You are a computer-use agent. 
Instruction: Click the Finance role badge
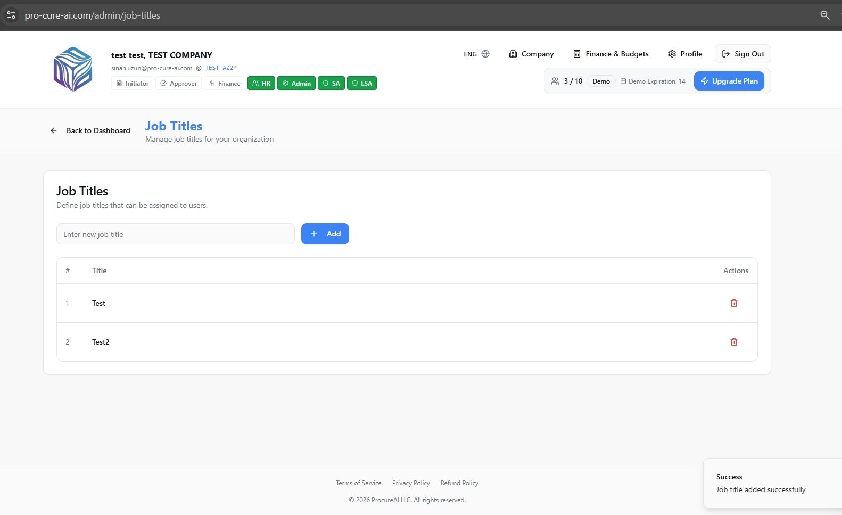[x=224, y=83]
